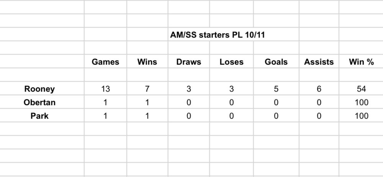The image size is (383, 177).
Task: Select the Draws header cell
Action: click(188, 61)
